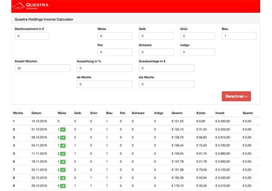Screen dimensions: 272x191
Task: Click green badge in week 5 row
Action: click(x=63, y=153)
